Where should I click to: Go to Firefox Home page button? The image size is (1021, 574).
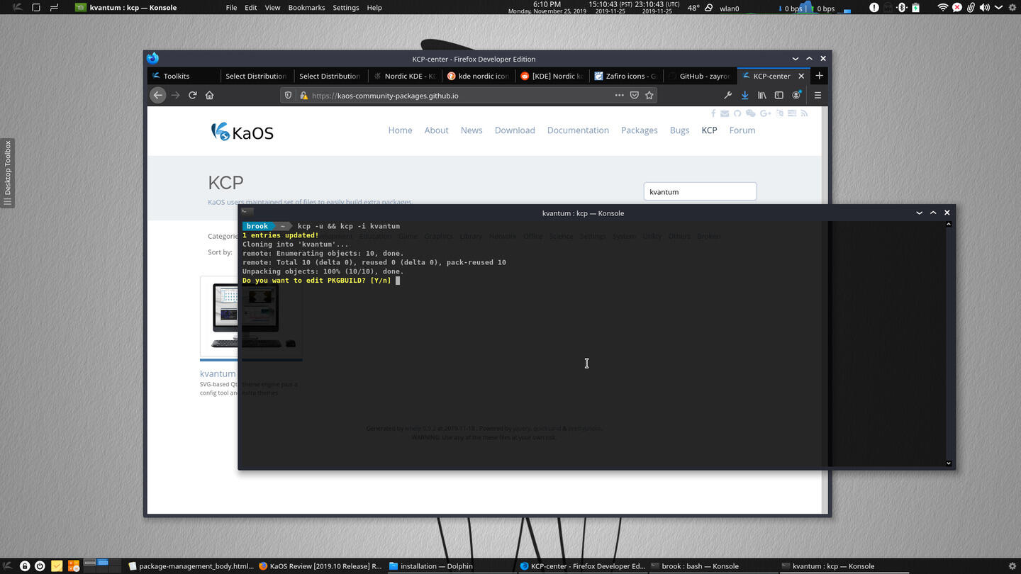click(209, 95)
